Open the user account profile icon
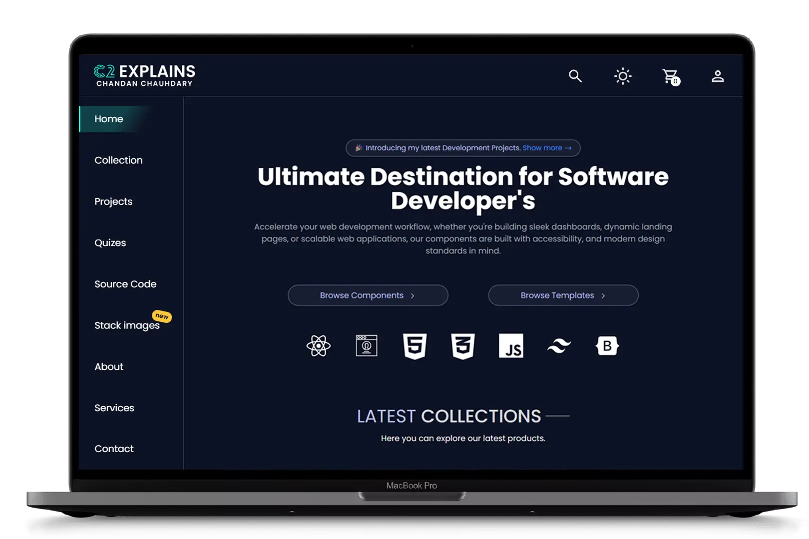 [x=718, y=76]
